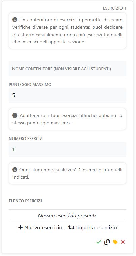
Task: Click the arrows icon beside Importa esercizio
Action: click(71, 227)
